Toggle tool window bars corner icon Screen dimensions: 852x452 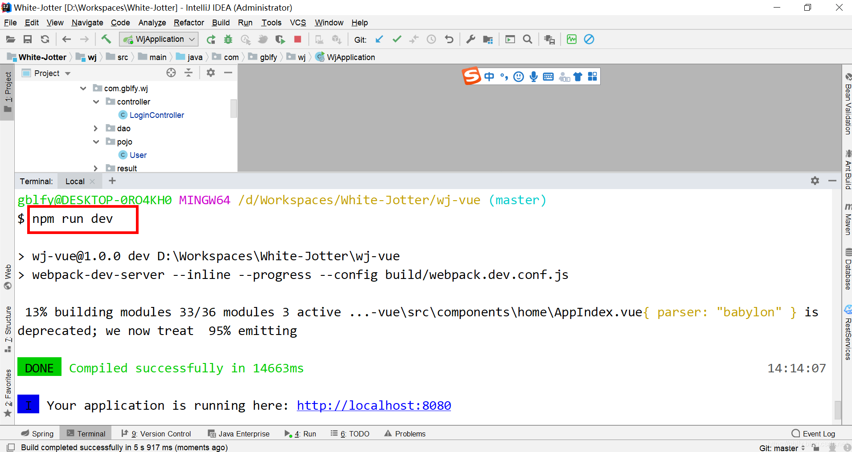(11, 447)
